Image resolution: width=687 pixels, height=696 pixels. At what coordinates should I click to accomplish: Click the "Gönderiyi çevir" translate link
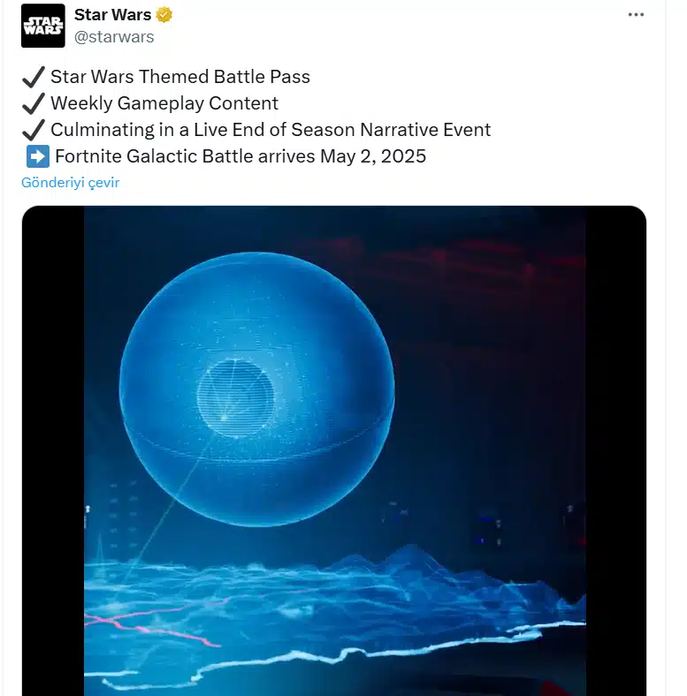[70, 183]
